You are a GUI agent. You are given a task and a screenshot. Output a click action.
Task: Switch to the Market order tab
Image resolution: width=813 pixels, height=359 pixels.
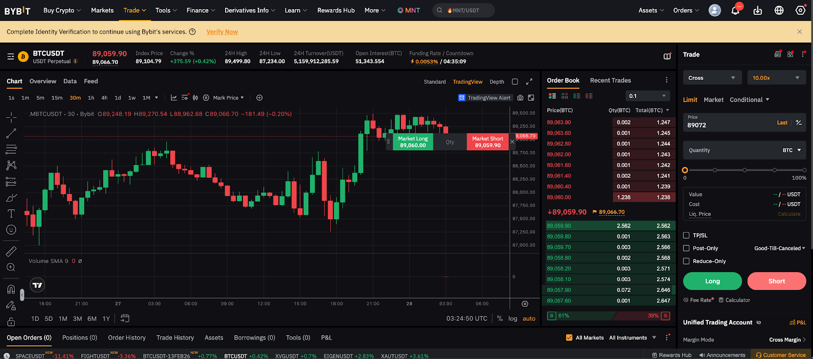tap(713, 100)
